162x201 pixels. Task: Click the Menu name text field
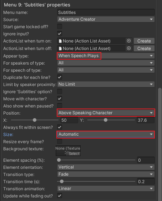click(x=106, y=12)
